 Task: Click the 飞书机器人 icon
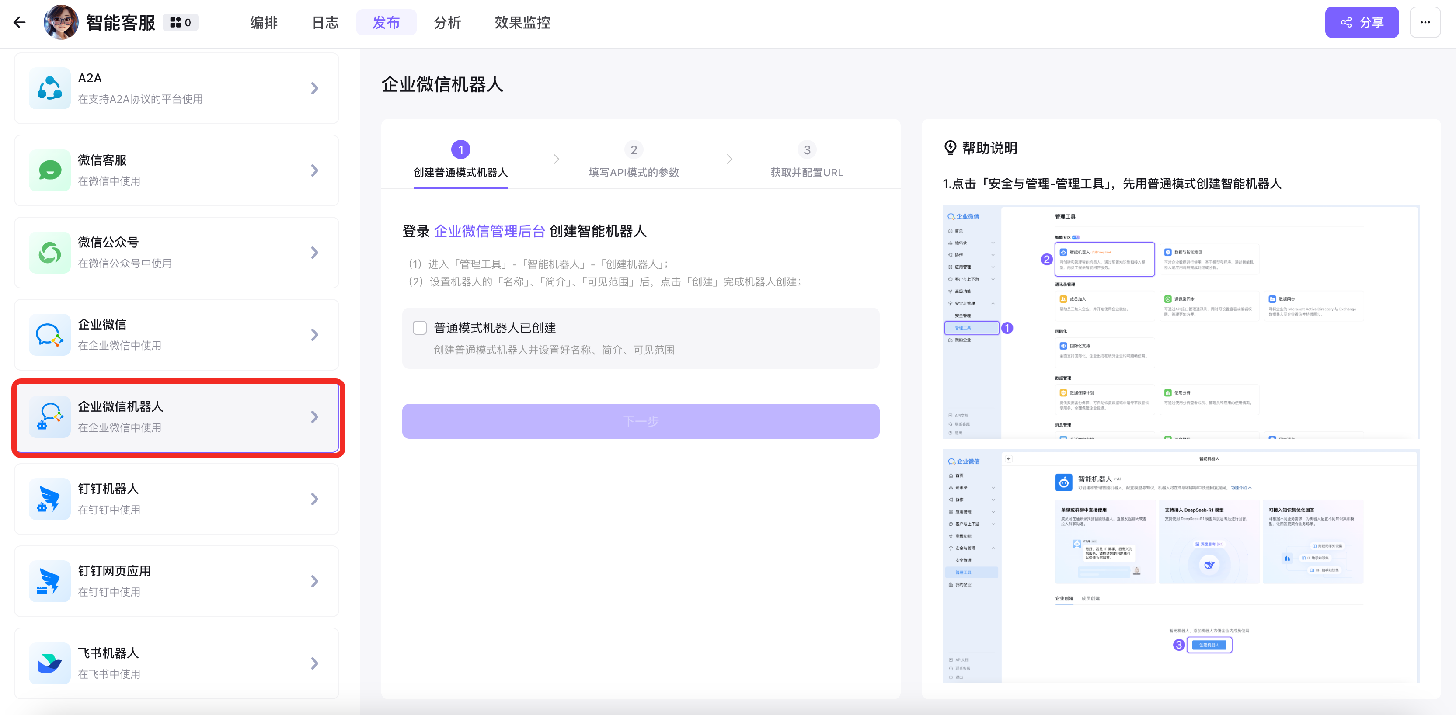[x=50, y=663]
